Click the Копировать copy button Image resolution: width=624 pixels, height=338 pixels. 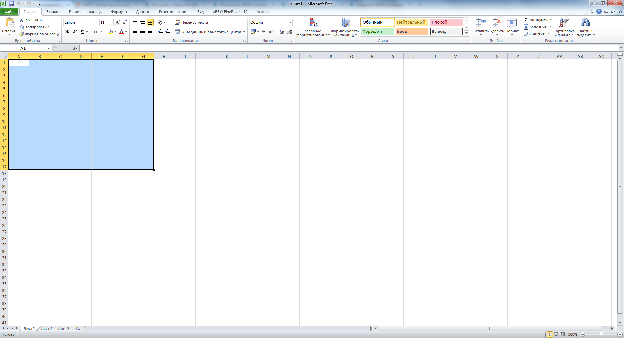32,27
